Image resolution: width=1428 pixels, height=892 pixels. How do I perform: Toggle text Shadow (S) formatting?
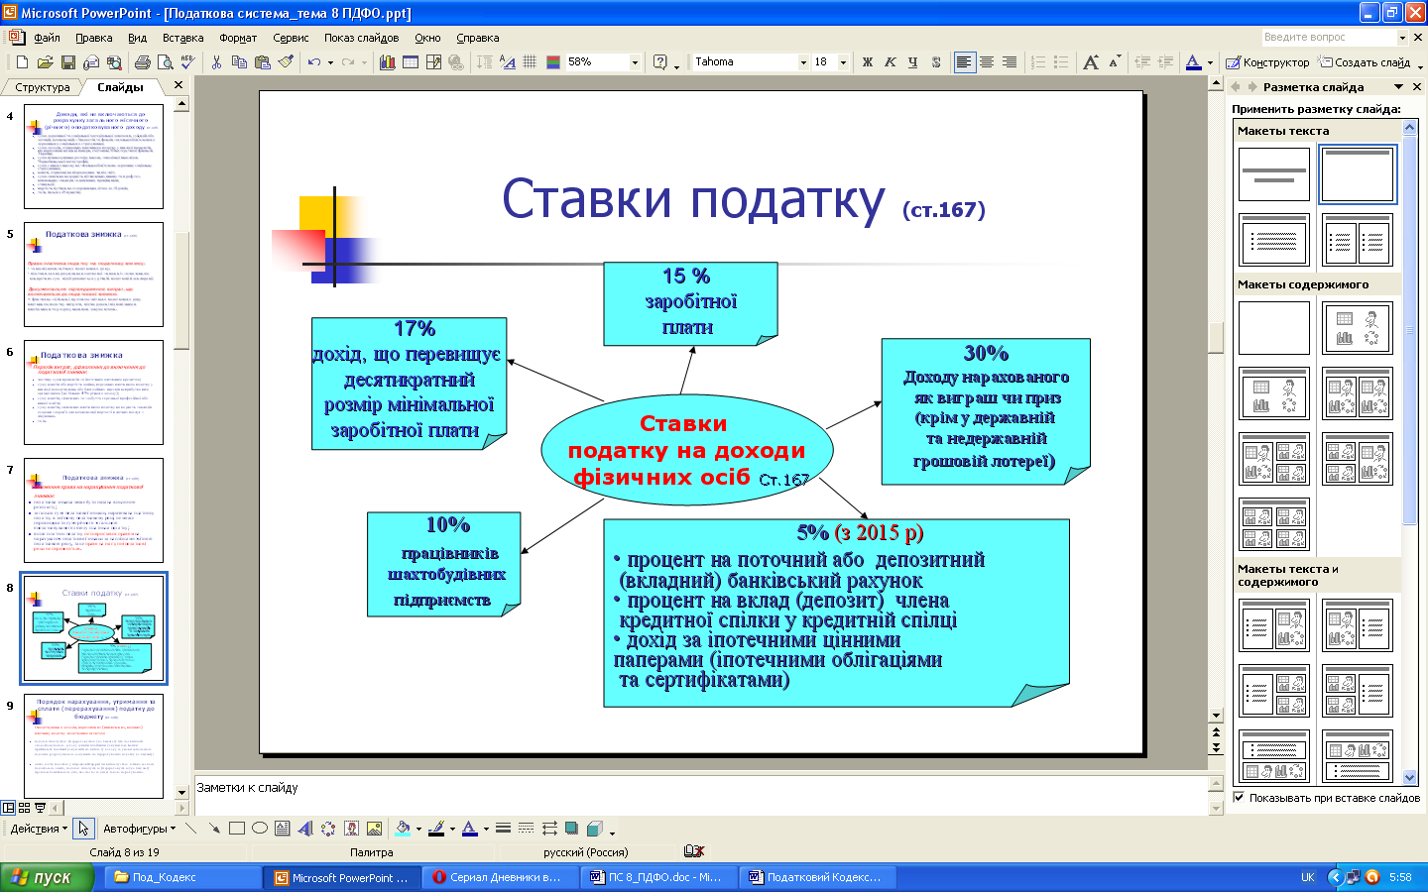[936, 61]
